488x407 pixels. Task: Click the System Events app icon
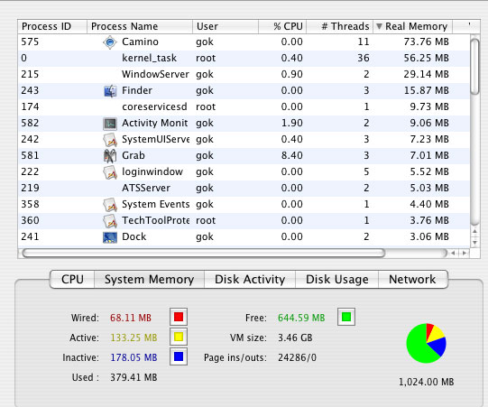[x=110, y=205]
